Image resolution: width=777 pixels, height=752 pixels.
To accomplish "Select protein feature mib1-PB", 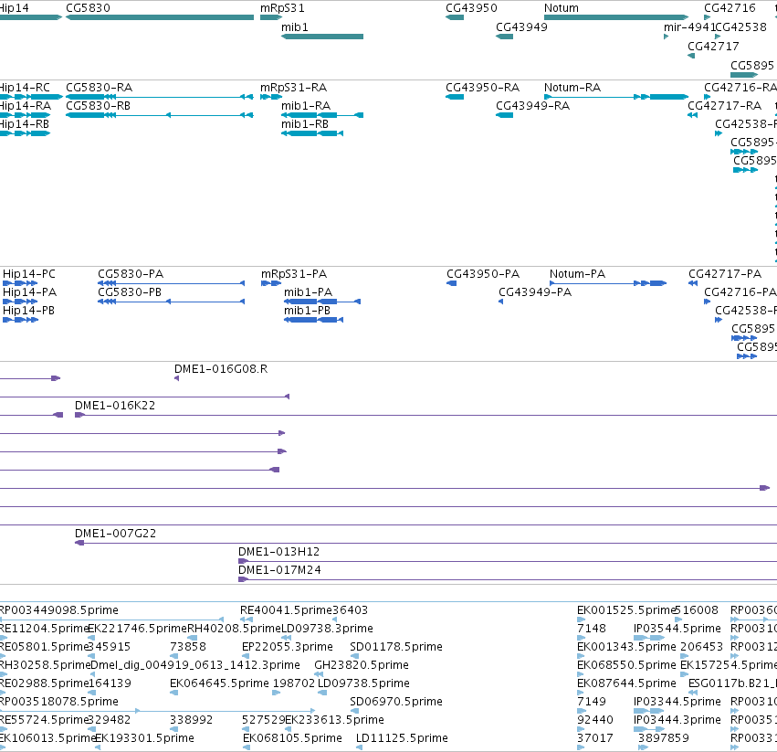I will pyautogui.click(x=314, y=320).
